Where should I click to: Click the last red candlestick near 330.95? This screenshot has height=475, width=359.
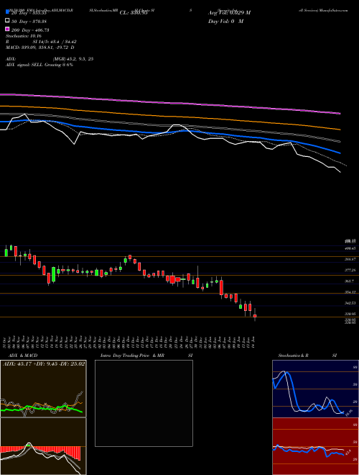pos(255,316)
